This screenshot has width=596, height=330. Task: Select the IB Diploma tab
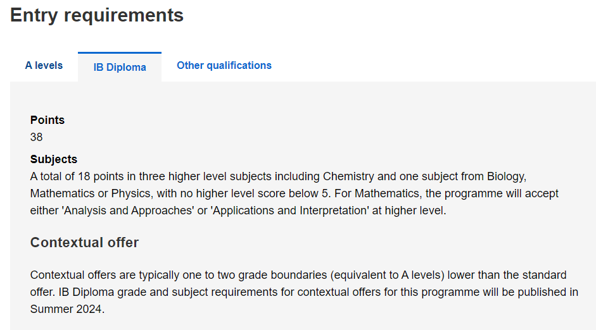pyautogui.click(x=120, y=67)
